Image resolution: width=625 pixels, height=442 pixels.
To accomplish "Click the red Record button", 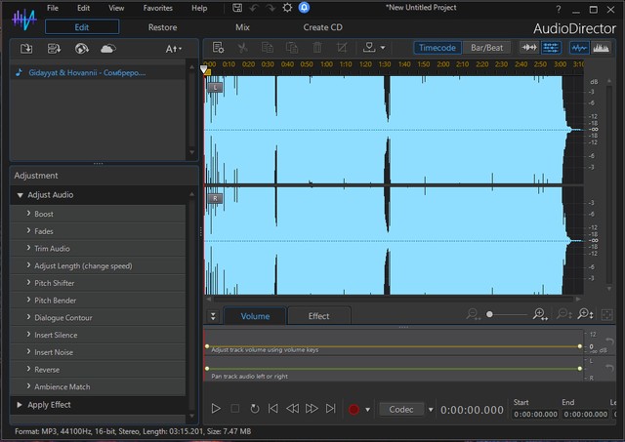I will coord(354,409).
